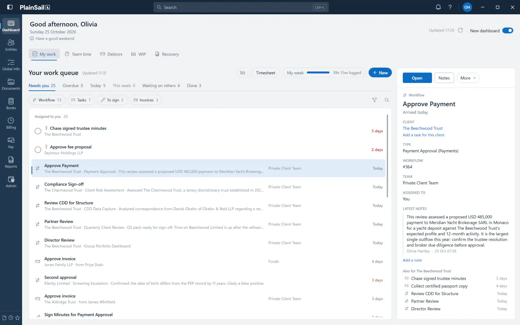Switch to the Debtors tab
520x325 pixels.
111,54
